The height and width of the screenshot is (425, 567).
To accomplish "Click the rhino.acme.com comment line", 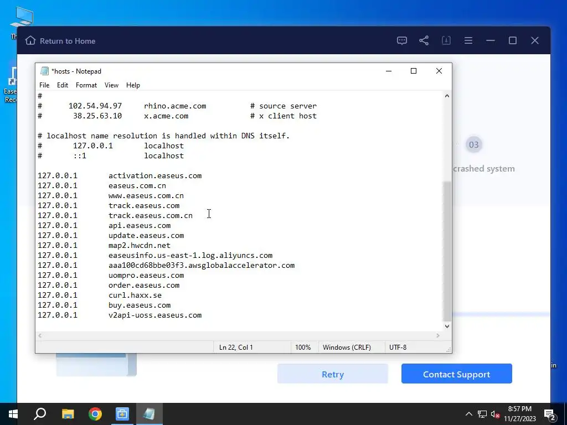I will pos(177,106).
